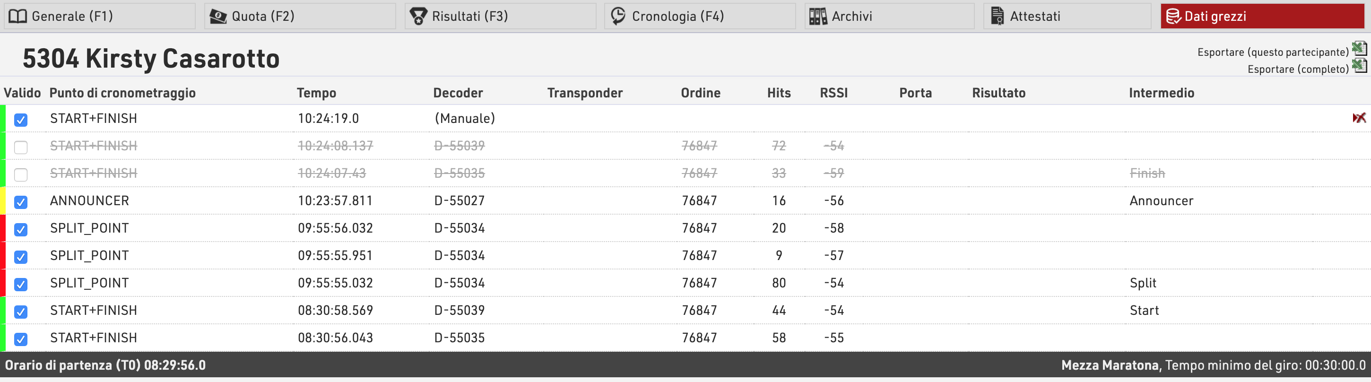Click the Transponder column header

point(585,93)
